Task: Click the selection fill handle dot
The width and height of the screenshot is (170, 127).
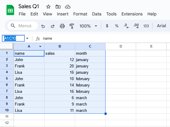Action: click(106, 114)
